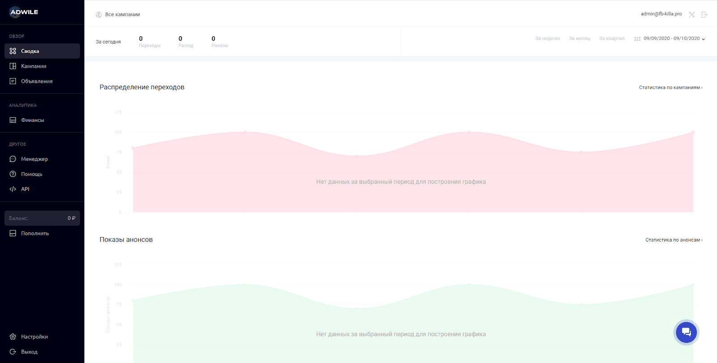Filter stats by За неделю
The image size is (717, 363).
[547, 39]
